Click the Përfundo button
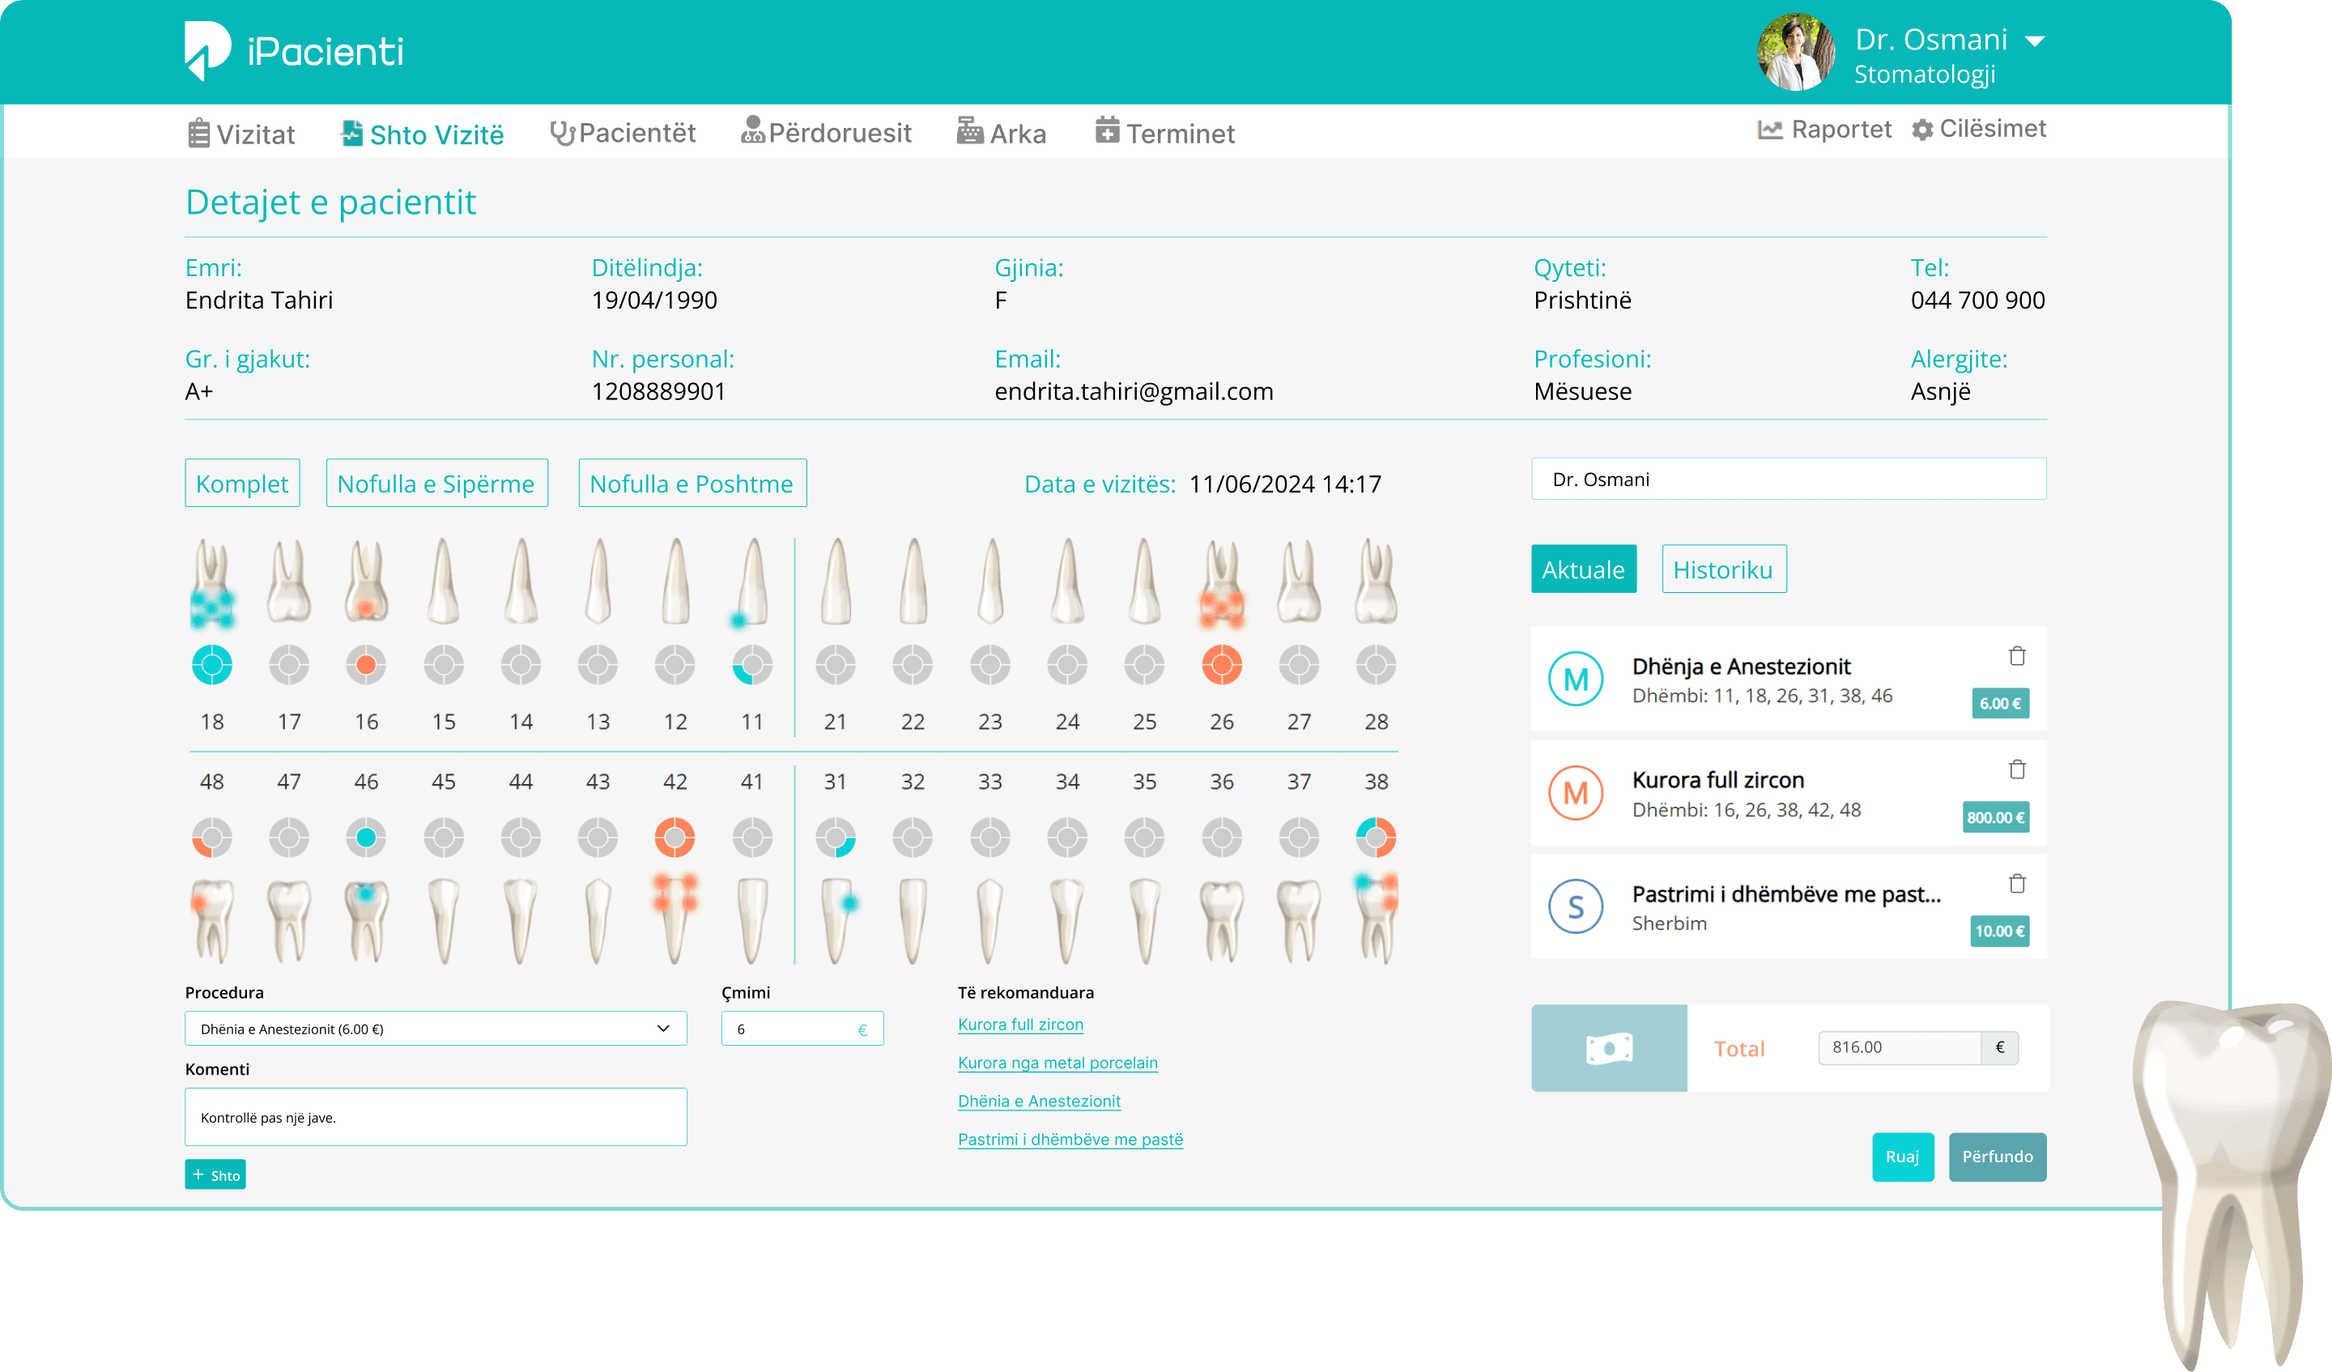Image resolution: width=2332 pixels, height=1372 pixels. 1997,1157
